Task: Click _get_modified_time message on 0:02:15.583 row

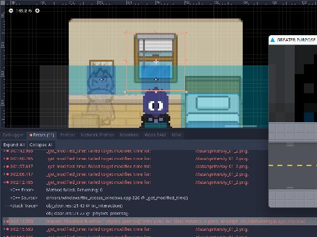Action: pyautogui.click(x=98, y=229)
